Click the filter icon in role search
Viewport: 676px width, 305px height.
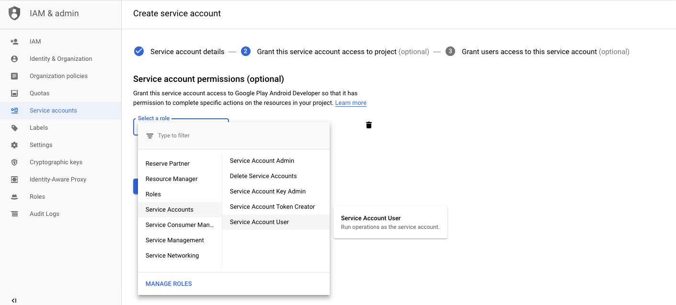150,136
